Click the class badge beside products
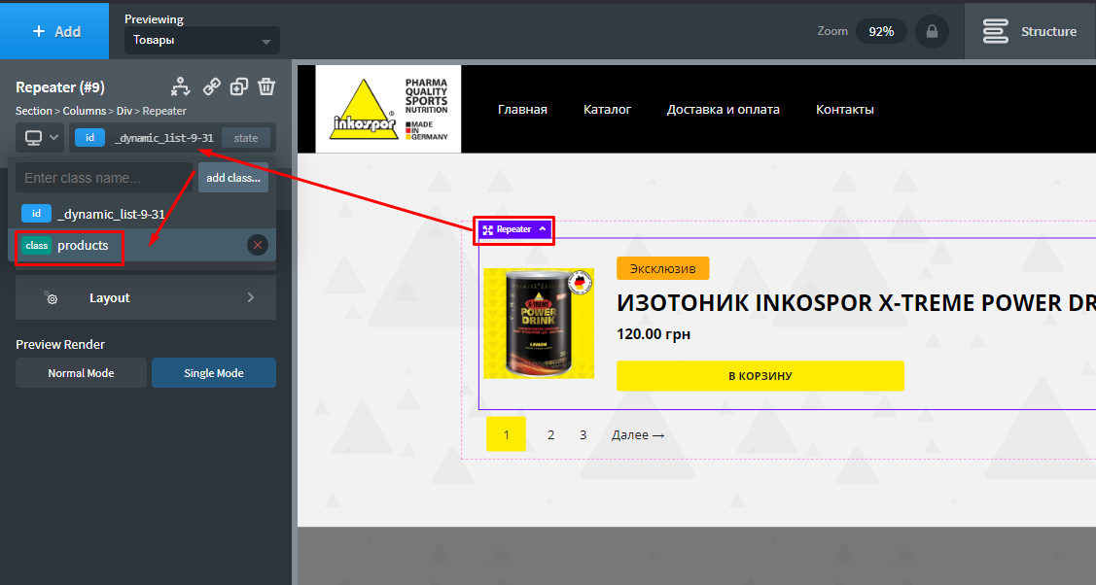This screenshot has height=585, width=1096. [x=36, y=245]
